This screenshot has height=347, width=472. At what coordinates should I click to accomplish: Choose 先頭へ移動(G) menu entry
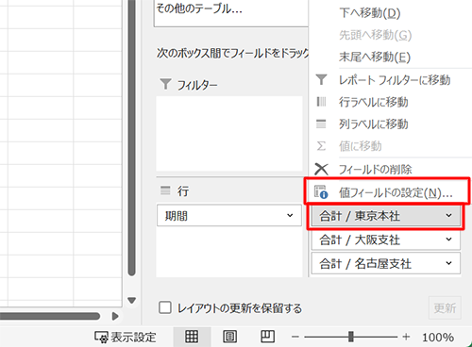point(375,35)
